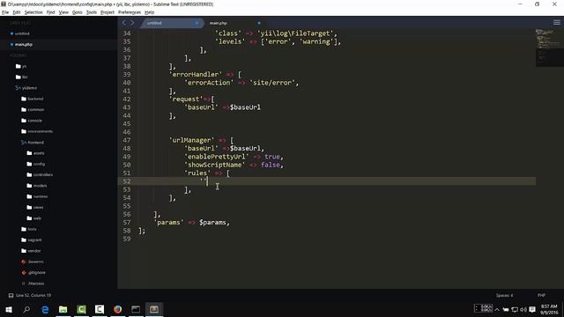Click unsaved dot on untitled tab
564x317 pixels.
[x=197, y=23]
